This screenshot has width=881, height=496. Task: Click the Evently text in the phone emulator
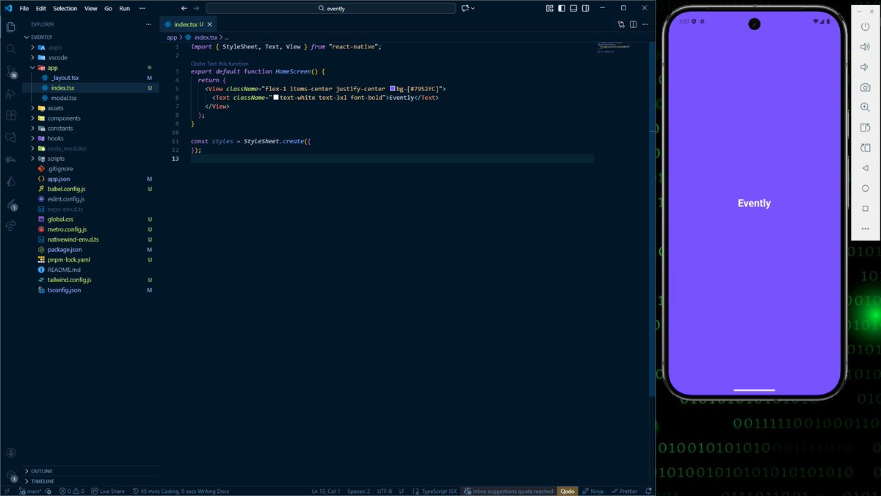coord(754,204)
